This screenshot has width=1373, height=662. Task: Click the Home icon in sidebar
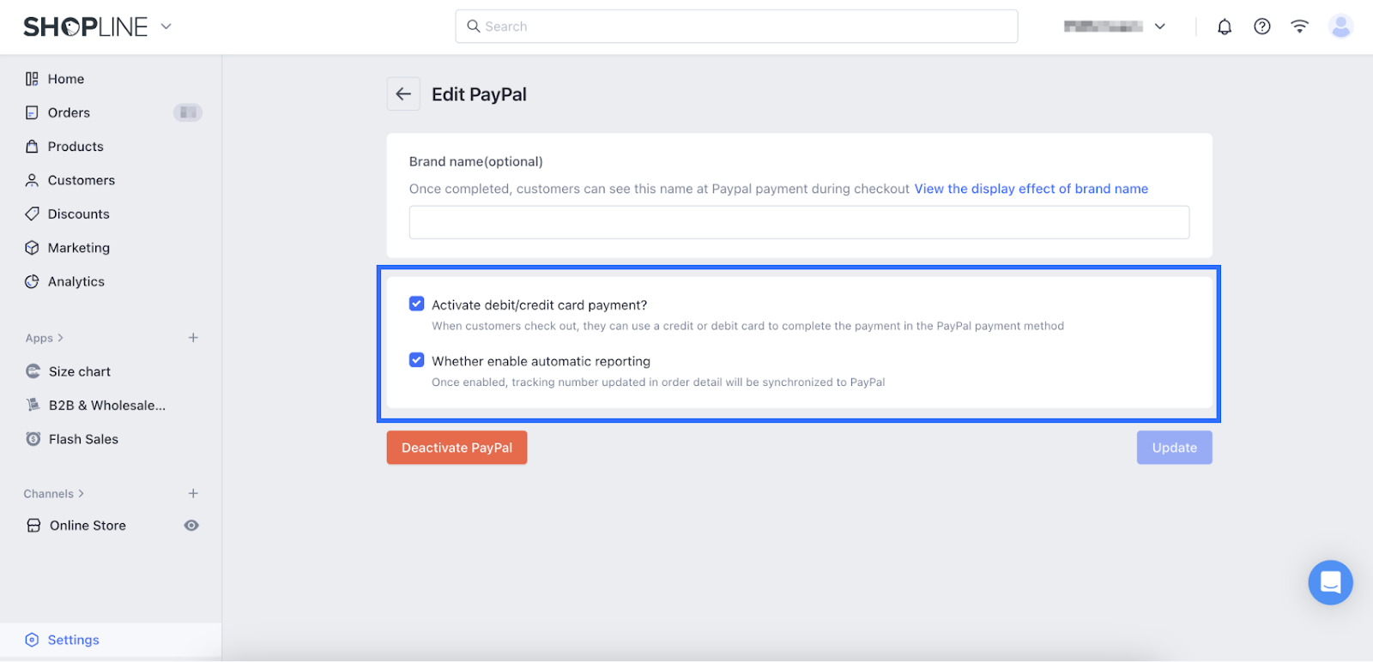coord(32,79)
